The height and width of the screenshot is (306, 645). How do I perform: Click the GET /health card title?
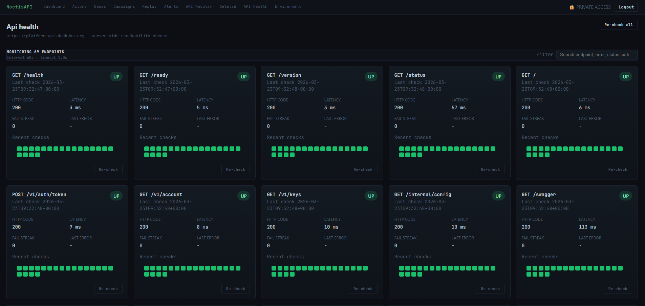coord(28,75)
